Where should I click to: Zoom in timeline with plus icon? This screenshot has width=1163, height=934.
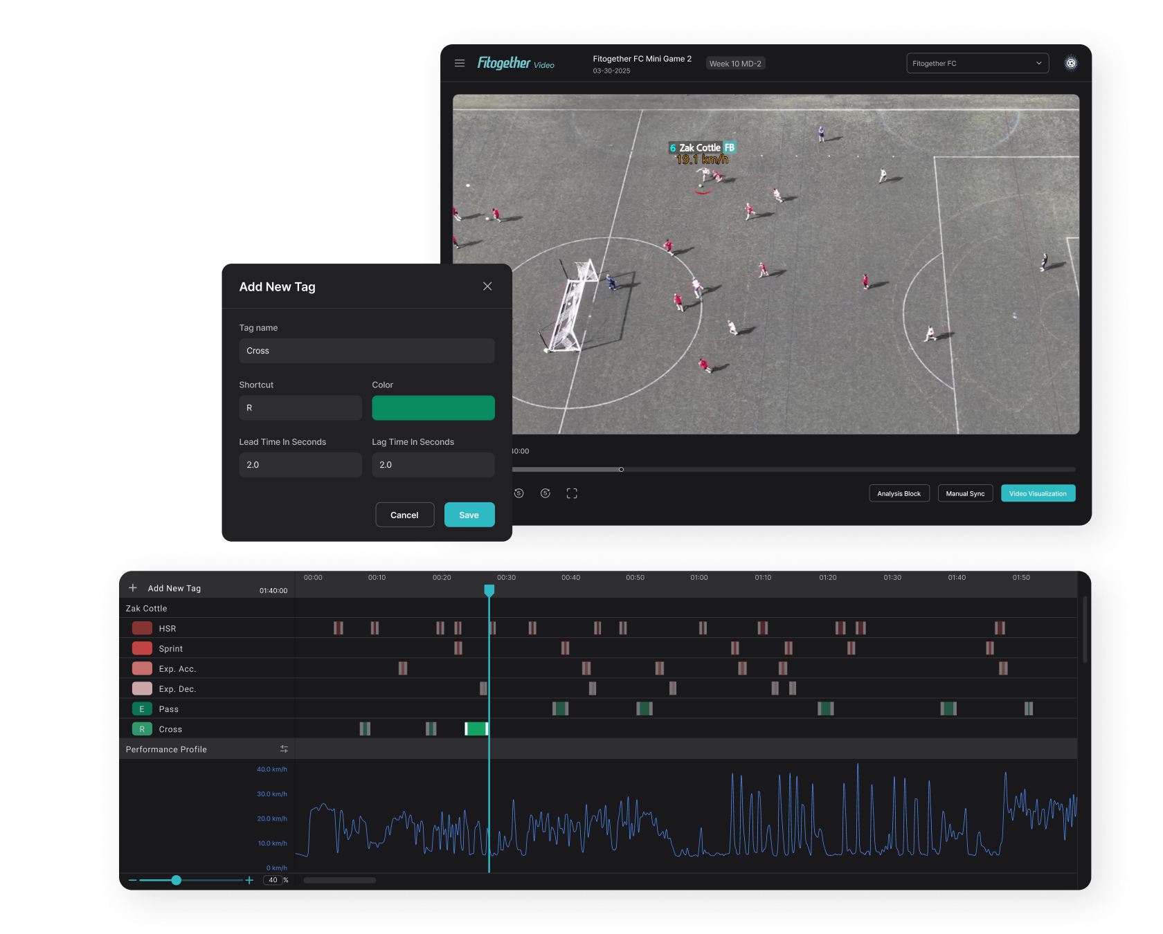[249, 880]
